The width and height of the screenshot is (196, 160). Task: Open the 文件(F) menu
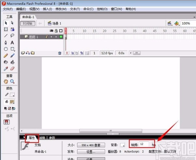8,9
